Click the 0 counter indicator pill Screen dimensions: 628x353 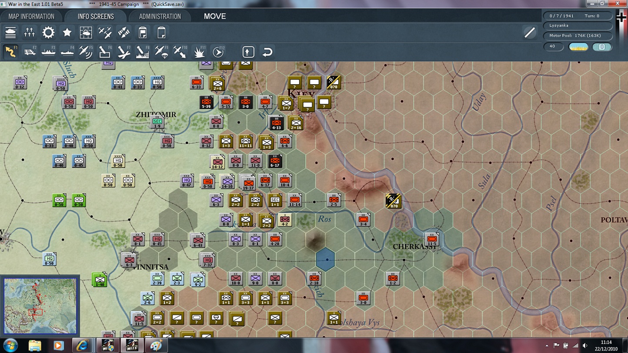click(602, 47)
